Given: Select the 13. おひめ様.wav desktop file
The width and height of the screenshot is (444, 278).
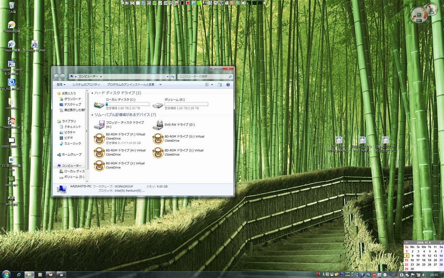Looking at the screenshot, I should 12,164.
